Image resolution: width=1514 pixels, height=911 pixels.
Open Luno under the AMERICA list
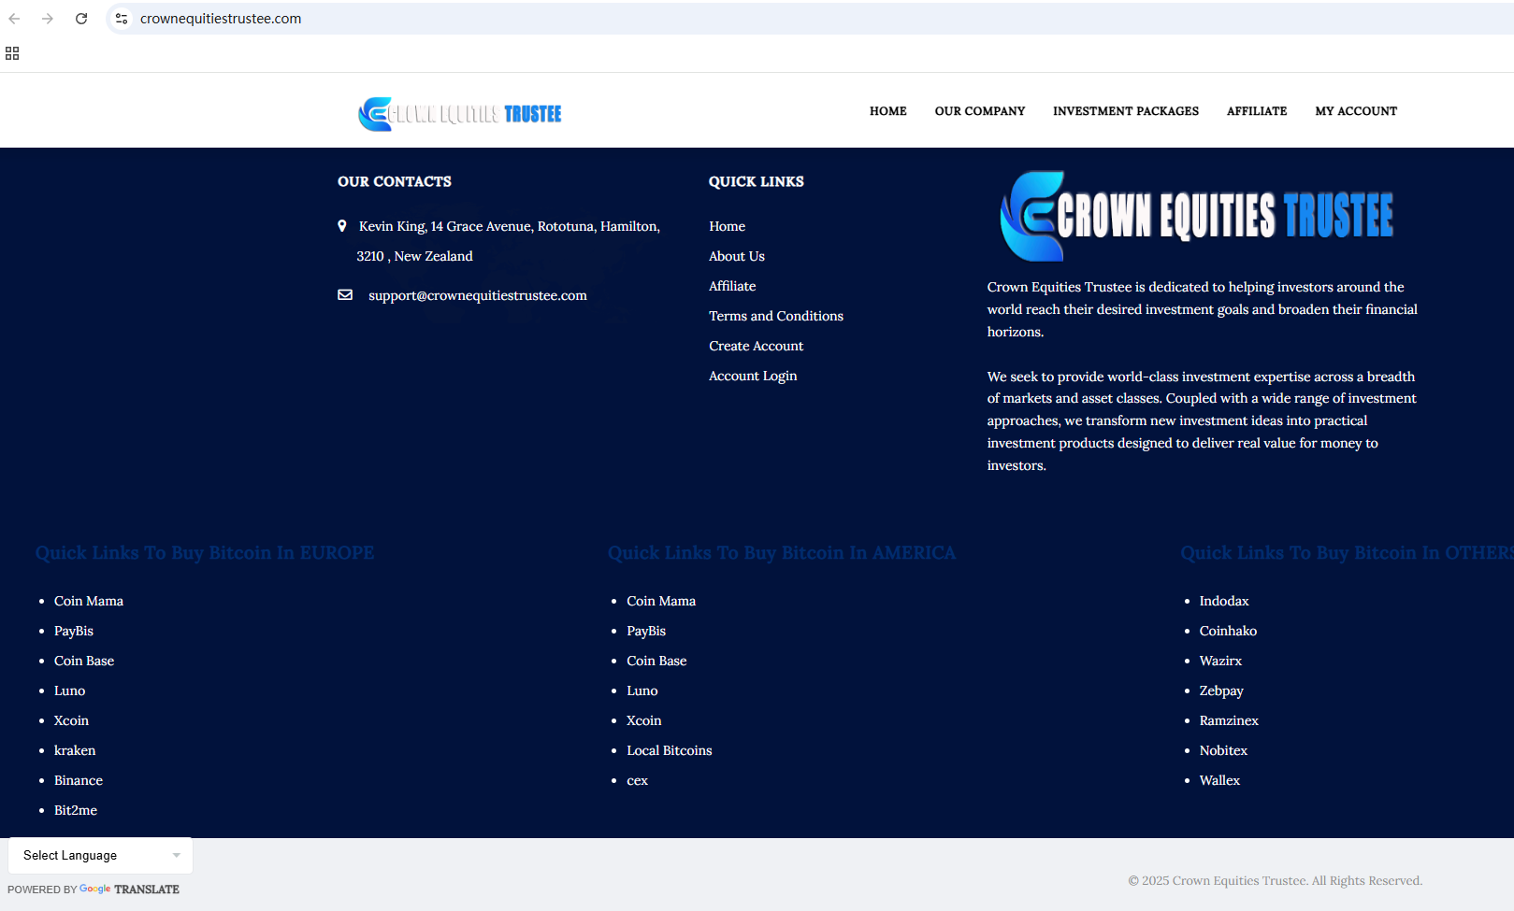pos(642,690)
